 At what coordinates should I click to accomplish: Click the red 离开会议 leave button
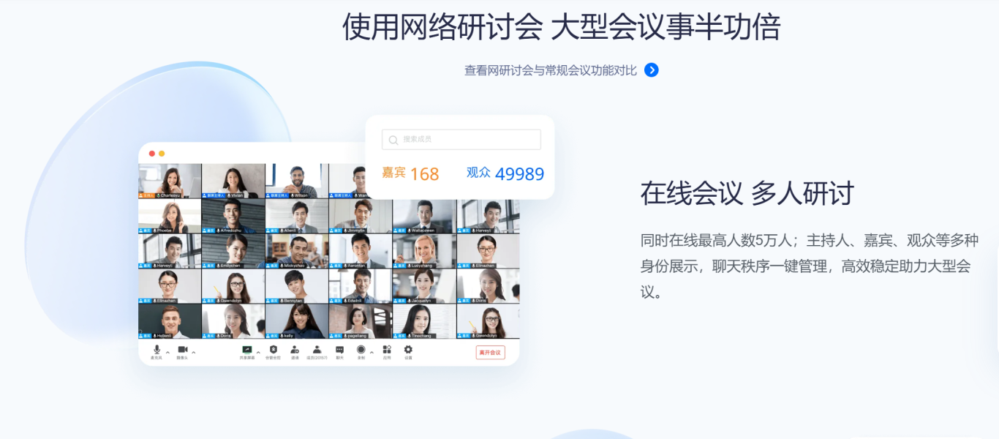(490, 353)
